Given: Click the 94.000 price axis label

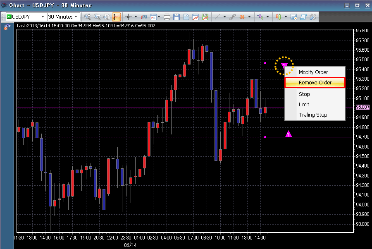Looking at the screenshot, I should pos(362,205).
